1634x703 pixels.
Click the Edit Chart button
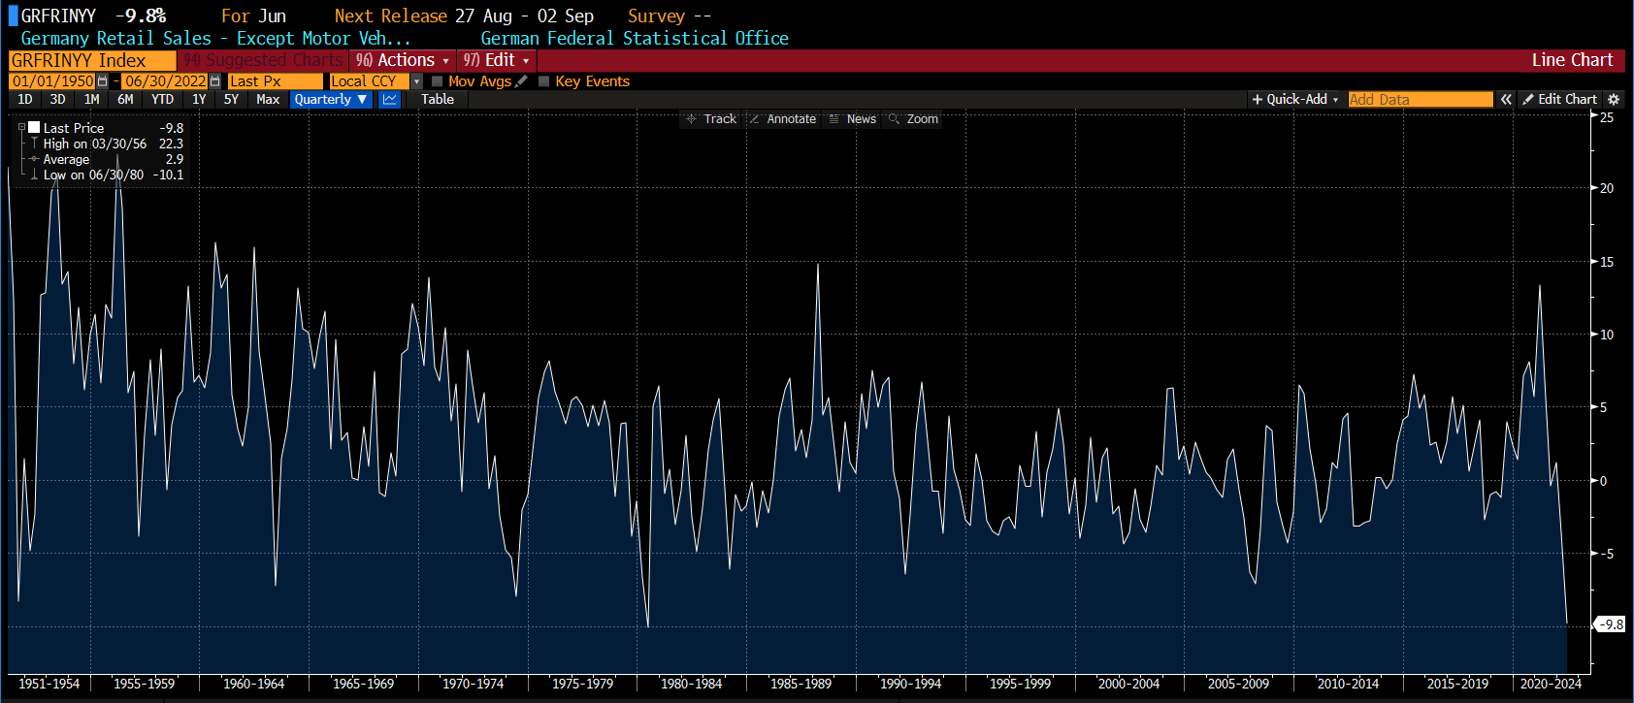[x=1559, y=100]
